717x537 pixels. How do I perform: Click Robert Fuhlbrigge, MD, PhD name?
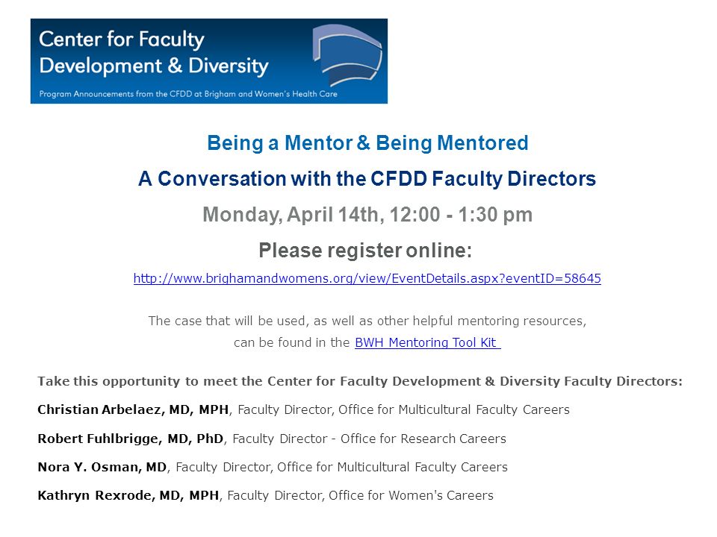pyautogui.click(x=130, y=439)
